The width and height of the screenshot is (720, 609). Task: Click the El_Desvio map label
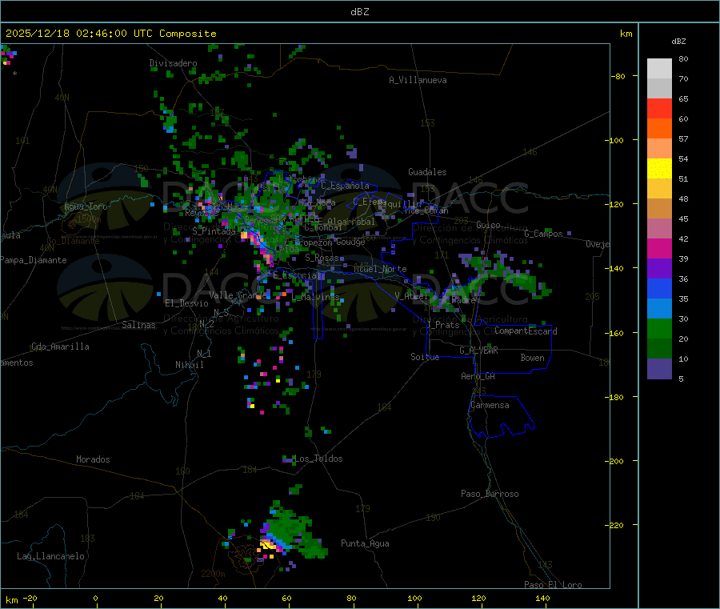coord(187,303)
